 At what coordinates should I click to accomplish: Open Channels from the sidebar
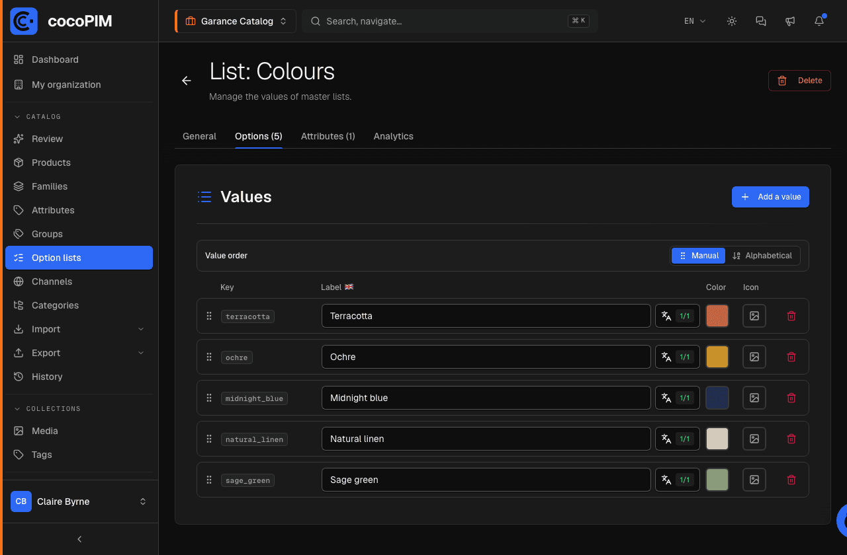pyautogui.click(x=79, y=281)
